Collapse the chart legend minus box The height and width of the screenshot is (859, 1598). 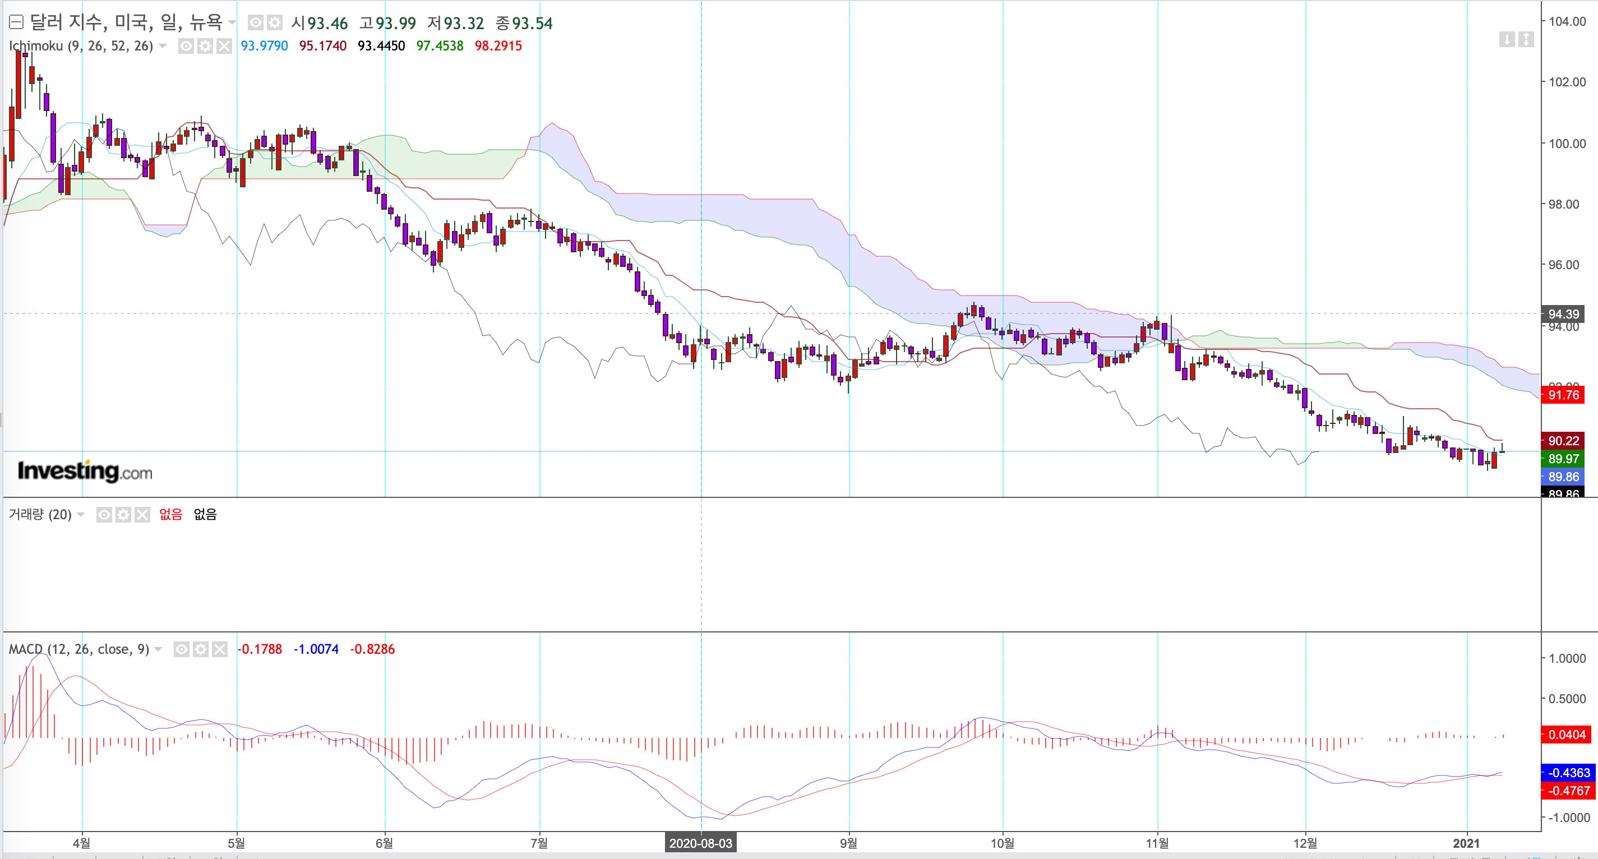(x=16, y=23)
